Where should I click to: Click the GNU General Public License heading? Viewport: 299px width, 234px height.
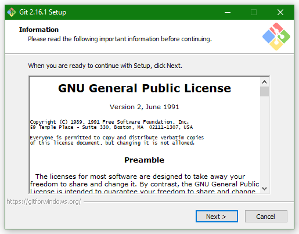click(145, 88)
